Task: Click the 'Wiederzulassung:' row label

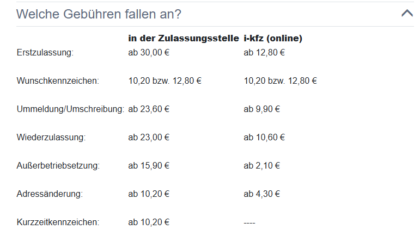Action: (51, 137)
